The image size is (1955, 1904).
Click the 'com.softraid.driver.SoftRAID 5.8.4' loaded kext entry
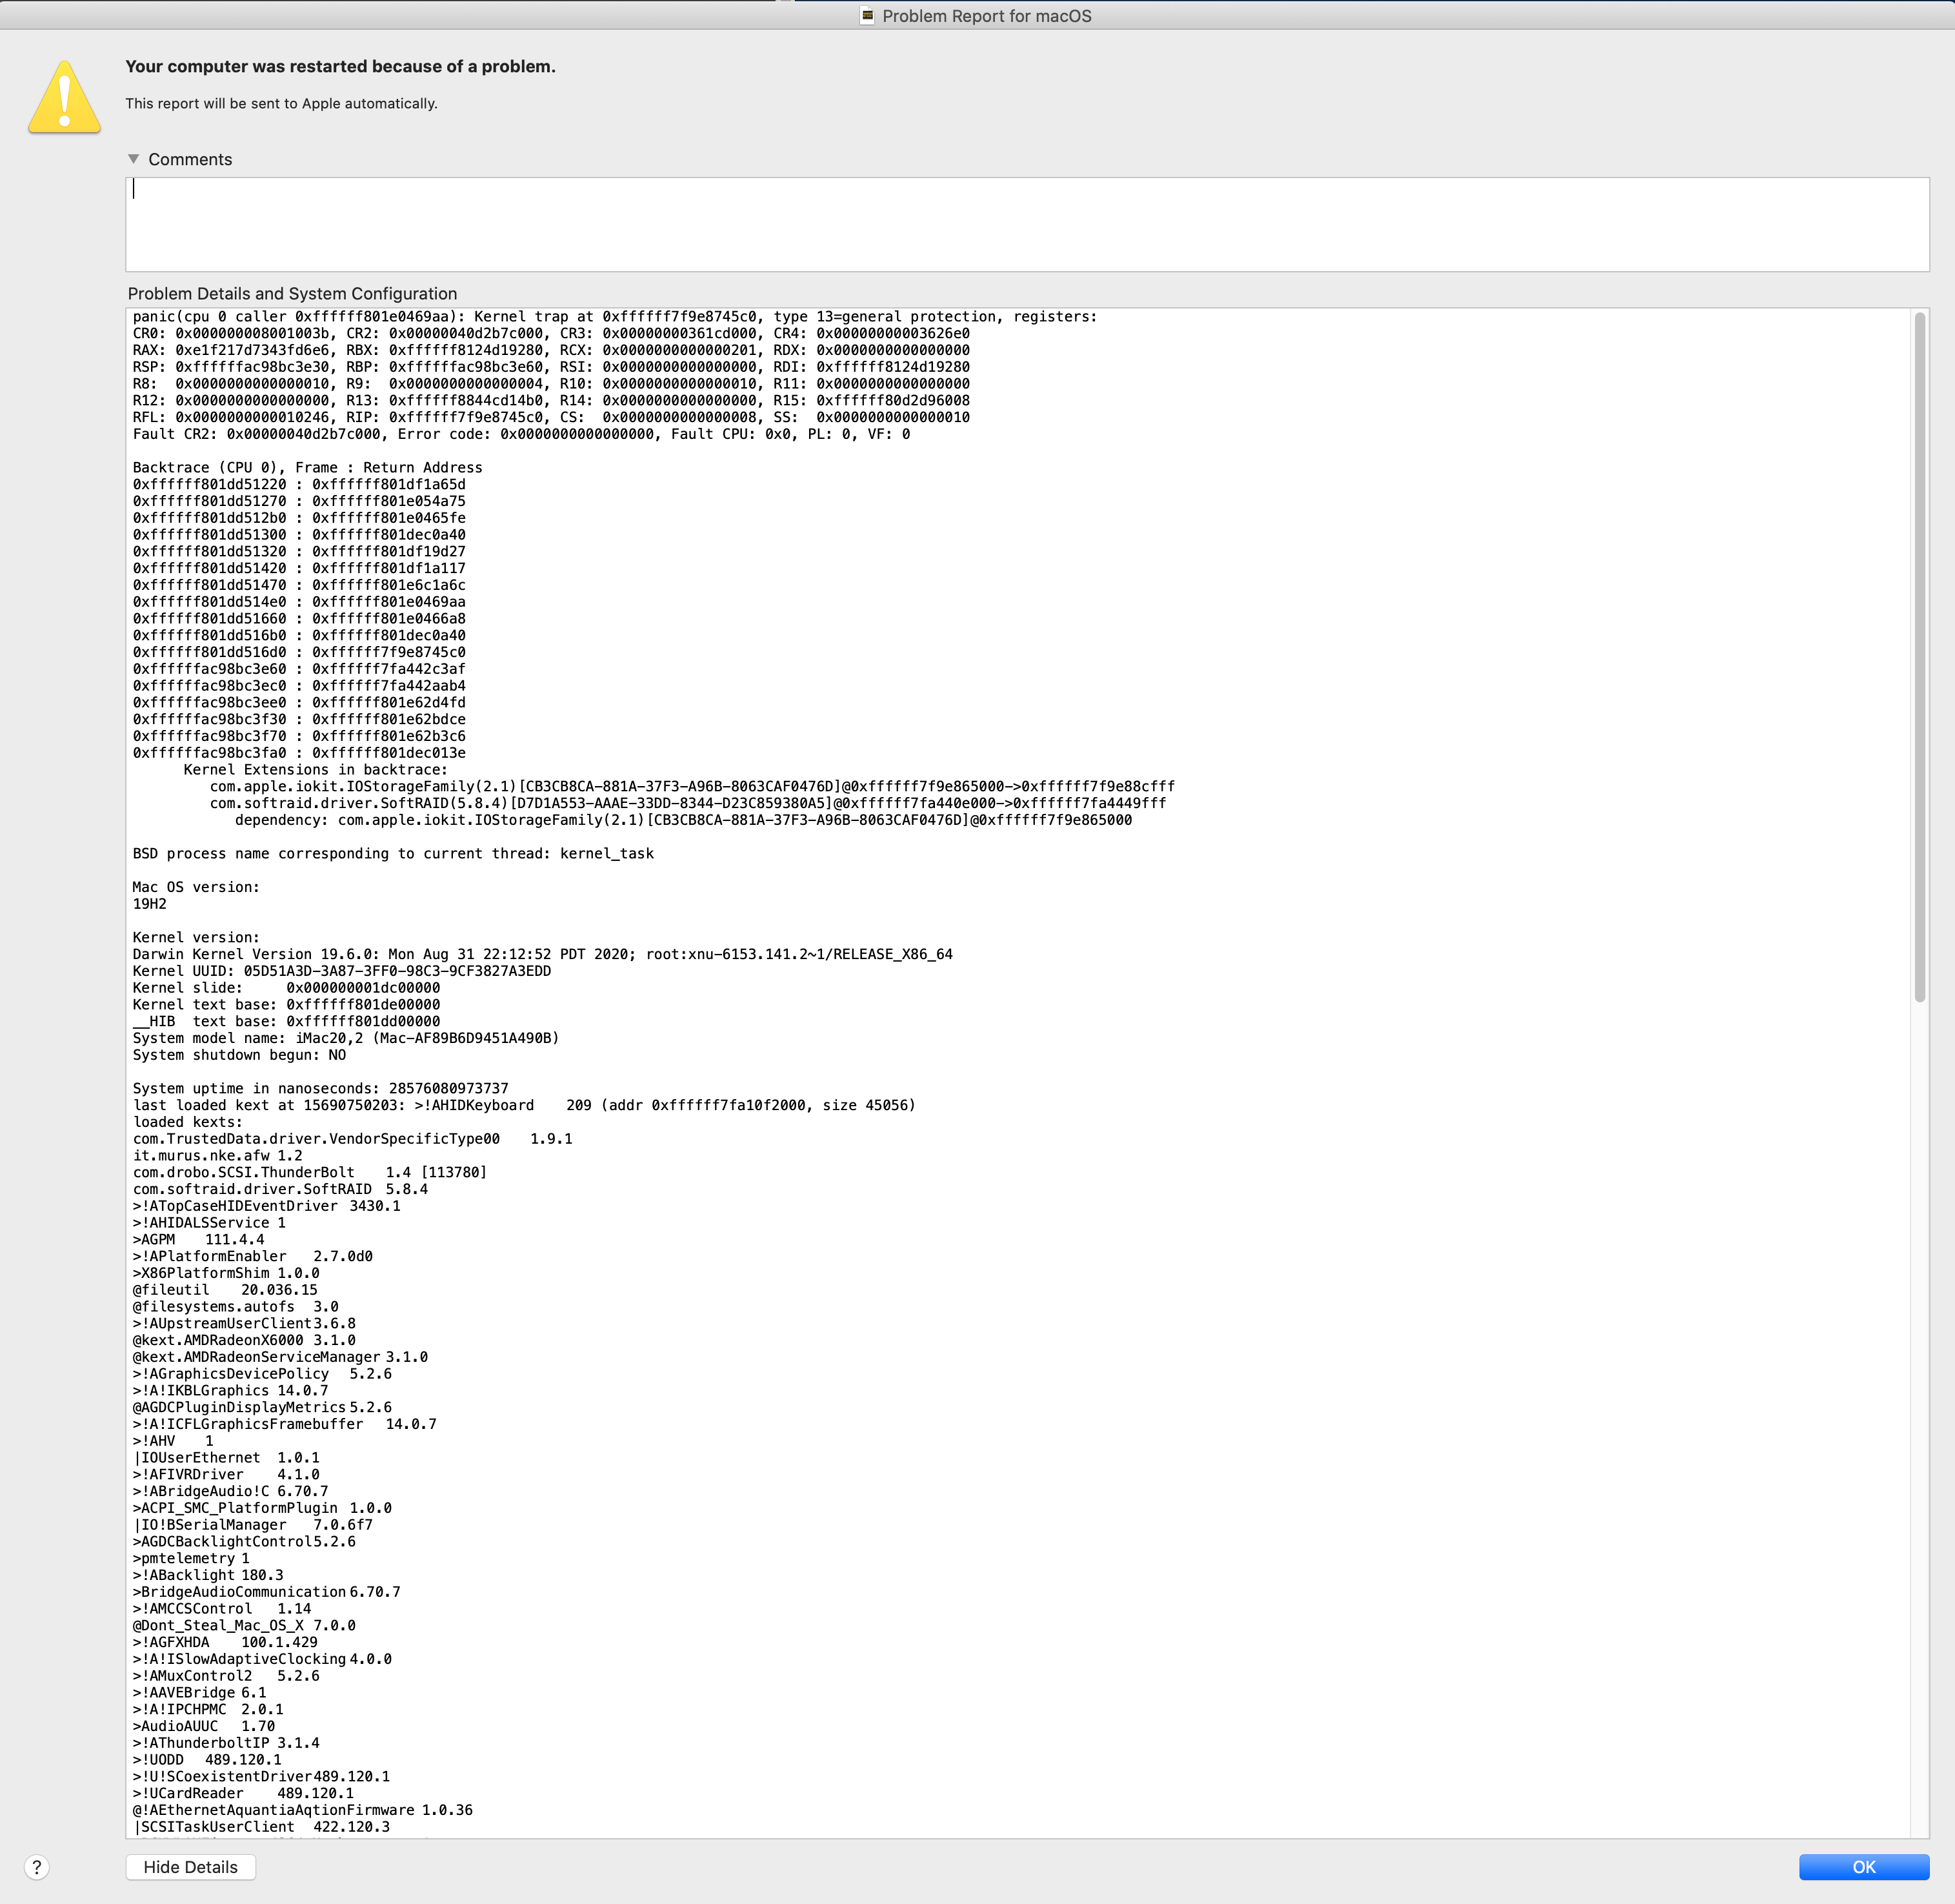click(x=280, y=1190)
